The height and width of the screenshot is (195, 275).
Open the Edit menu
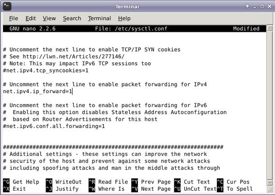(x=31, y=18)
